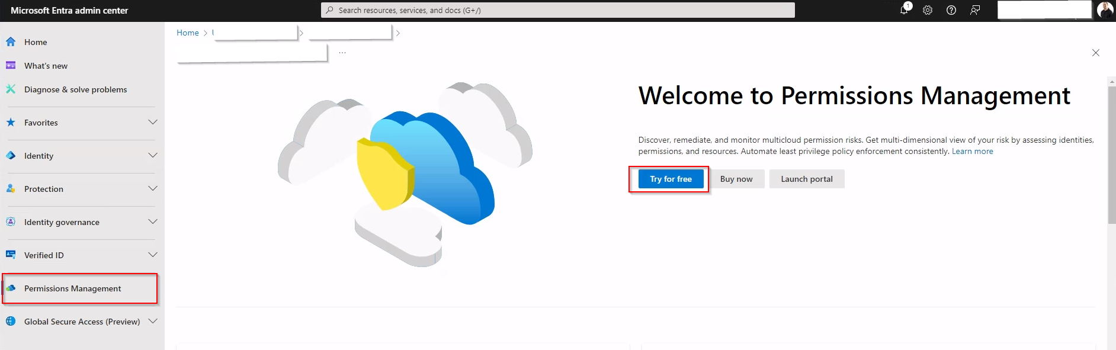Expand the Identity section chevron
This screenshot has height=350, width=1116.
153,156
